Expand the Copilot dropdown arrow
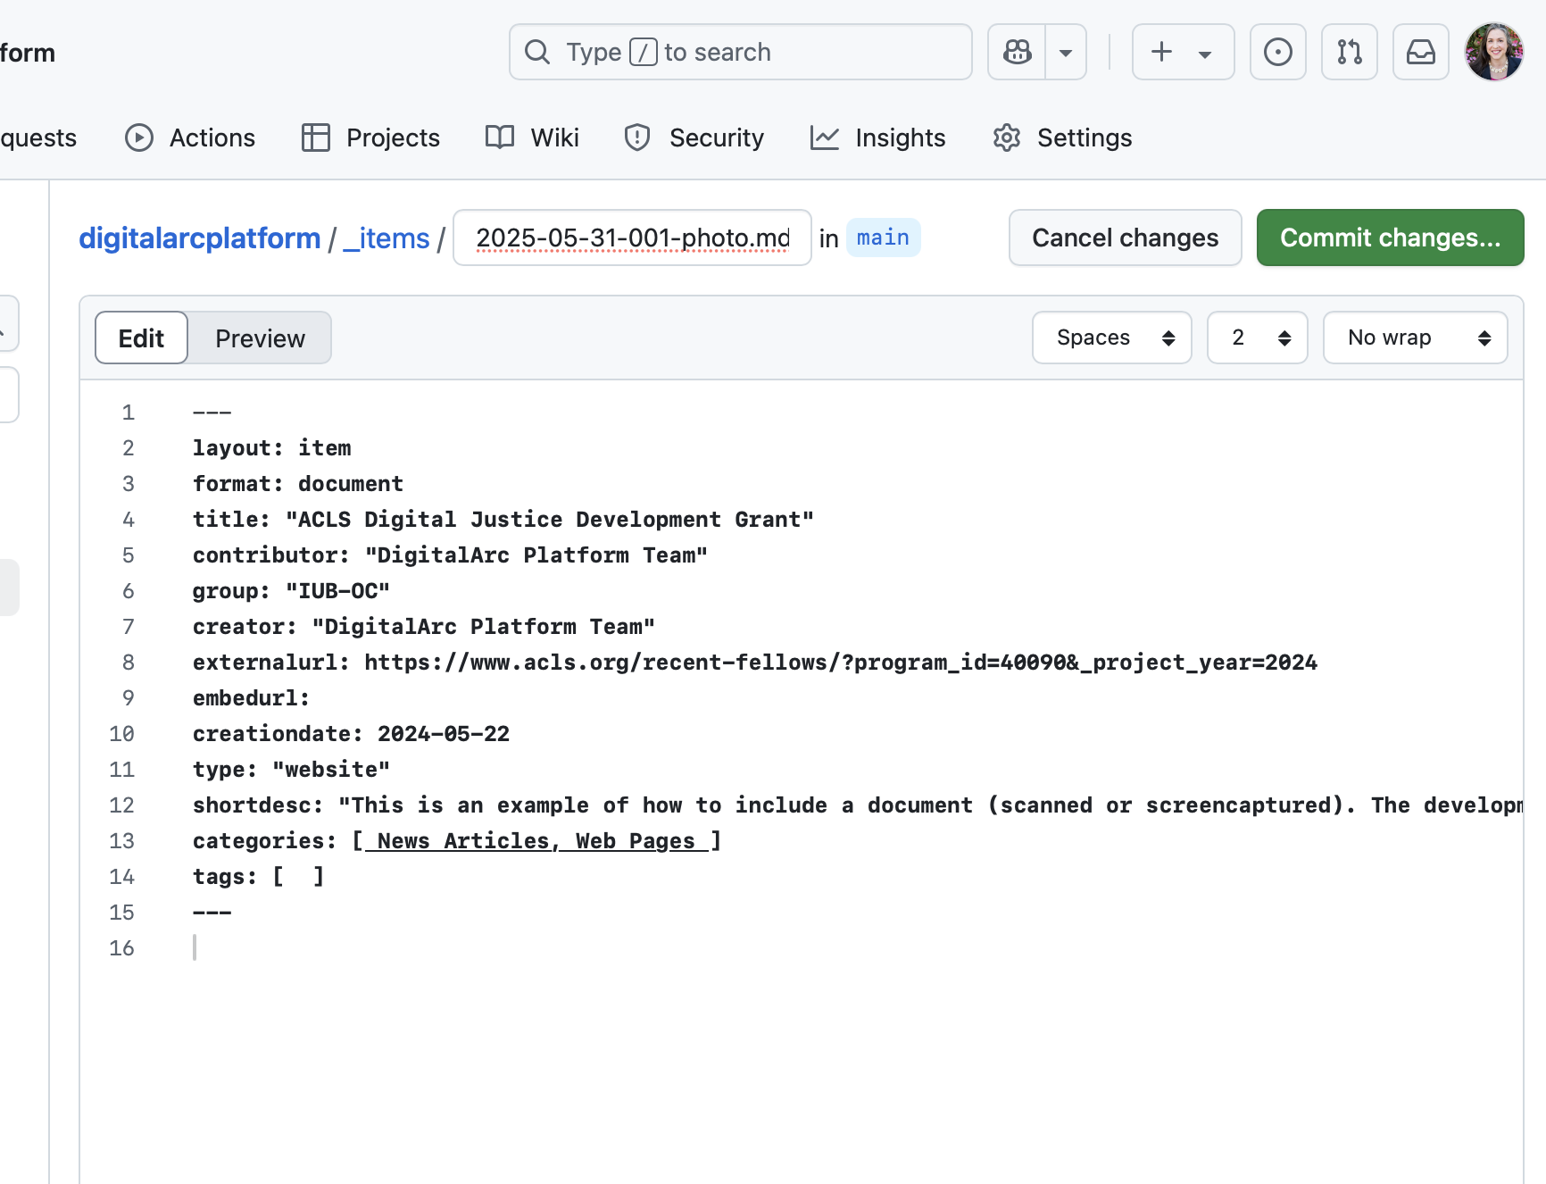The width and height of the screenshot is (1546, 1184). point(1066,52)
